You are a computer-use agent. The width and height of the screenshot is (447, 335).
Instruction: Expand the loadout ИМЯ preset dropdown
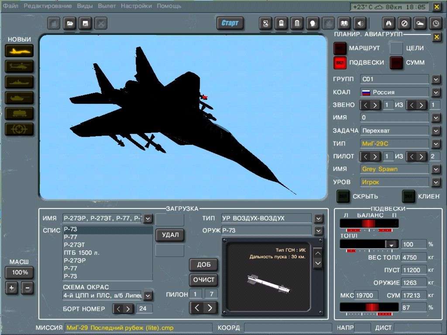tap(148, 219)
